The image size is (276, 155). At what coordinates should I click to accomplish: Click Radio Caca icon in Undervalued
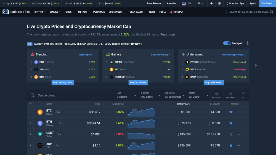point(187,77)
